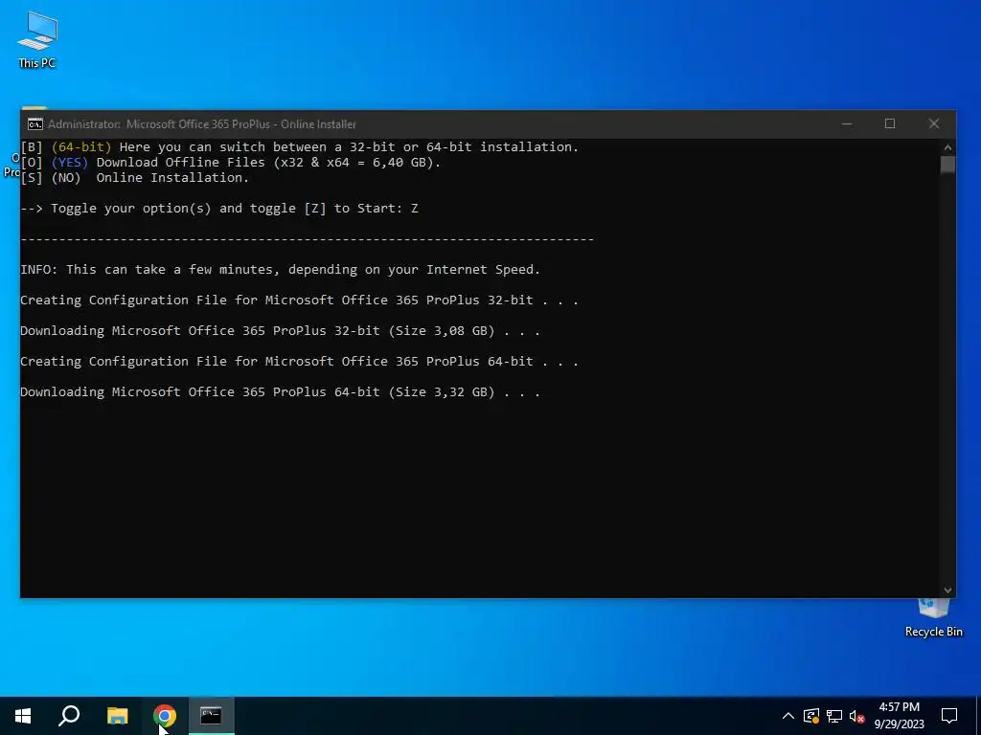Click the Show desktop strip at the taskbar edge
The height and width of the screenshot is (735, 981).
tap(978, 716)
